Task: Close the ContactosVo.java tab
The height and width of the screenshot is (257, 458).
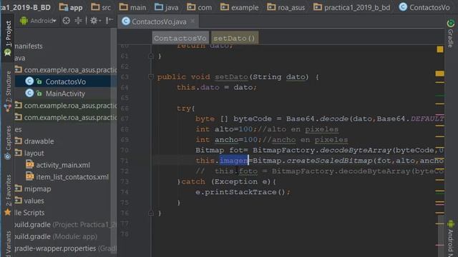Action: 193,21
